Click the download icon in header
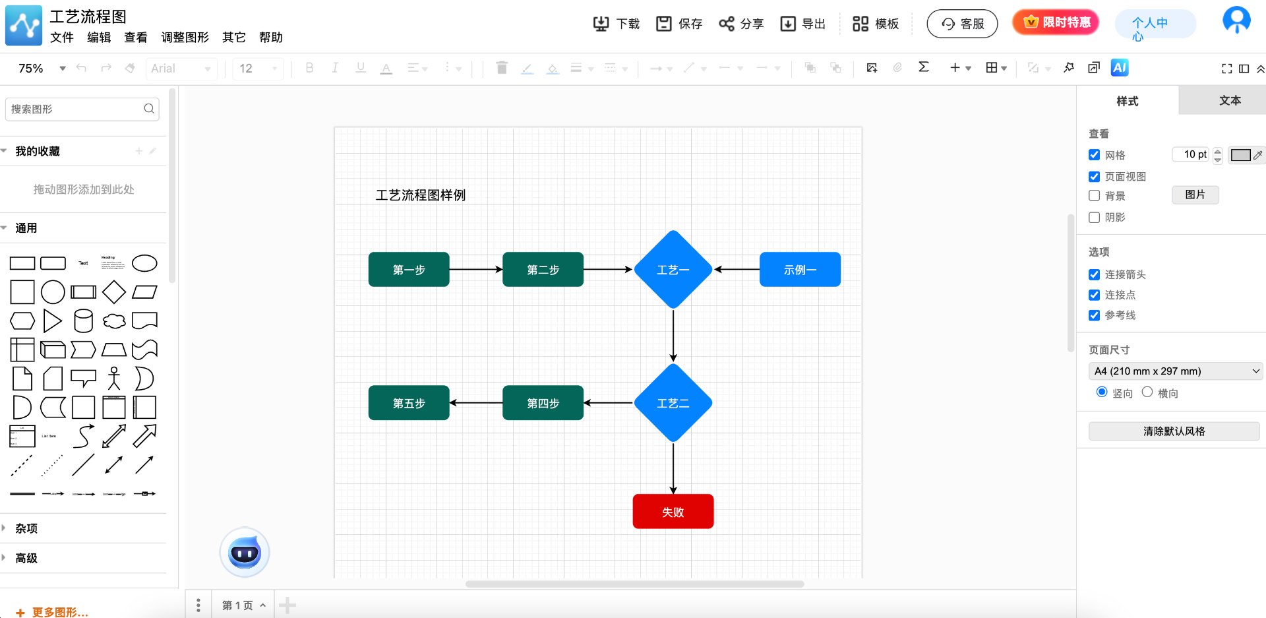Screen dimensions: 1266x618 (x=601, y=24)
